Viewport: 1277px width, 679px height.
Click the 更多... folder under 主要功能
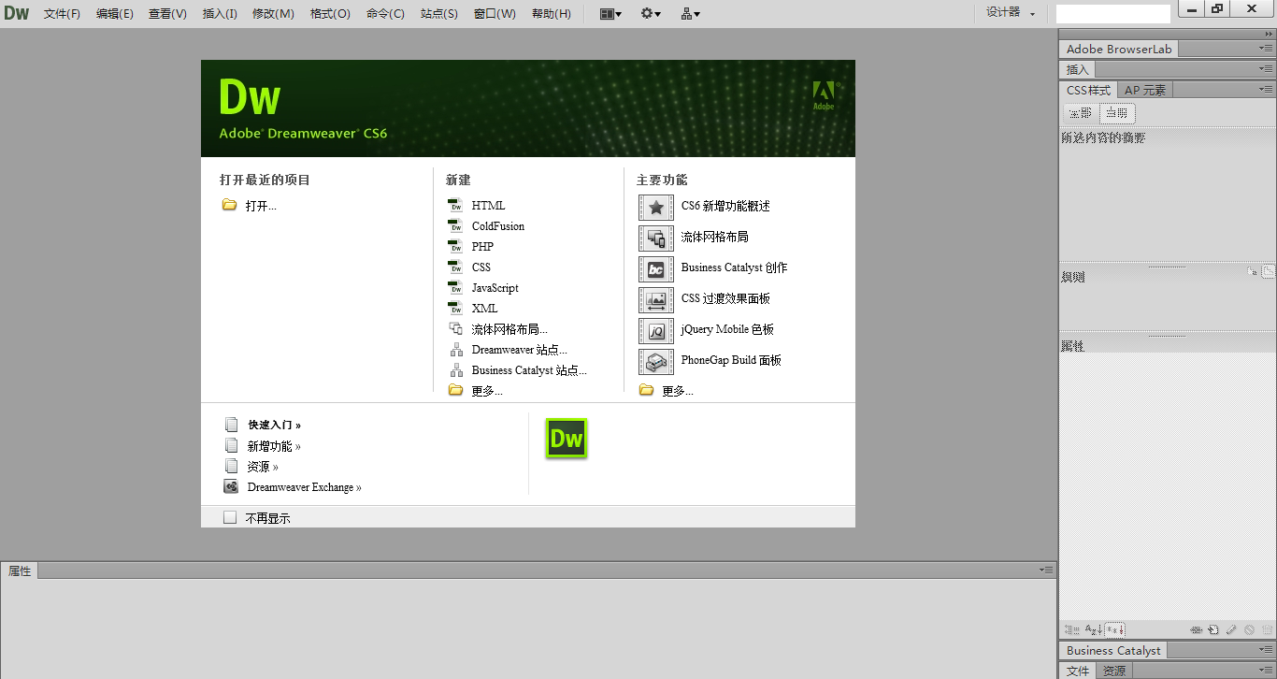point(647,390)
